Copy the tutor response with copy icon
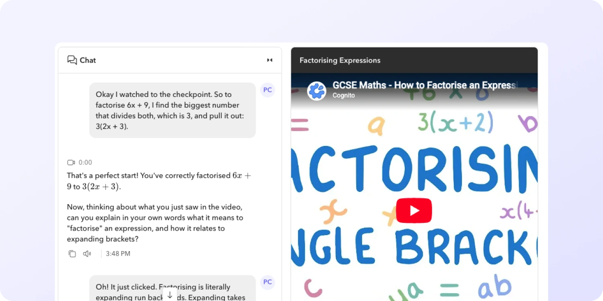Viewport: 603px width, 301px height. (x=72, y=254)
